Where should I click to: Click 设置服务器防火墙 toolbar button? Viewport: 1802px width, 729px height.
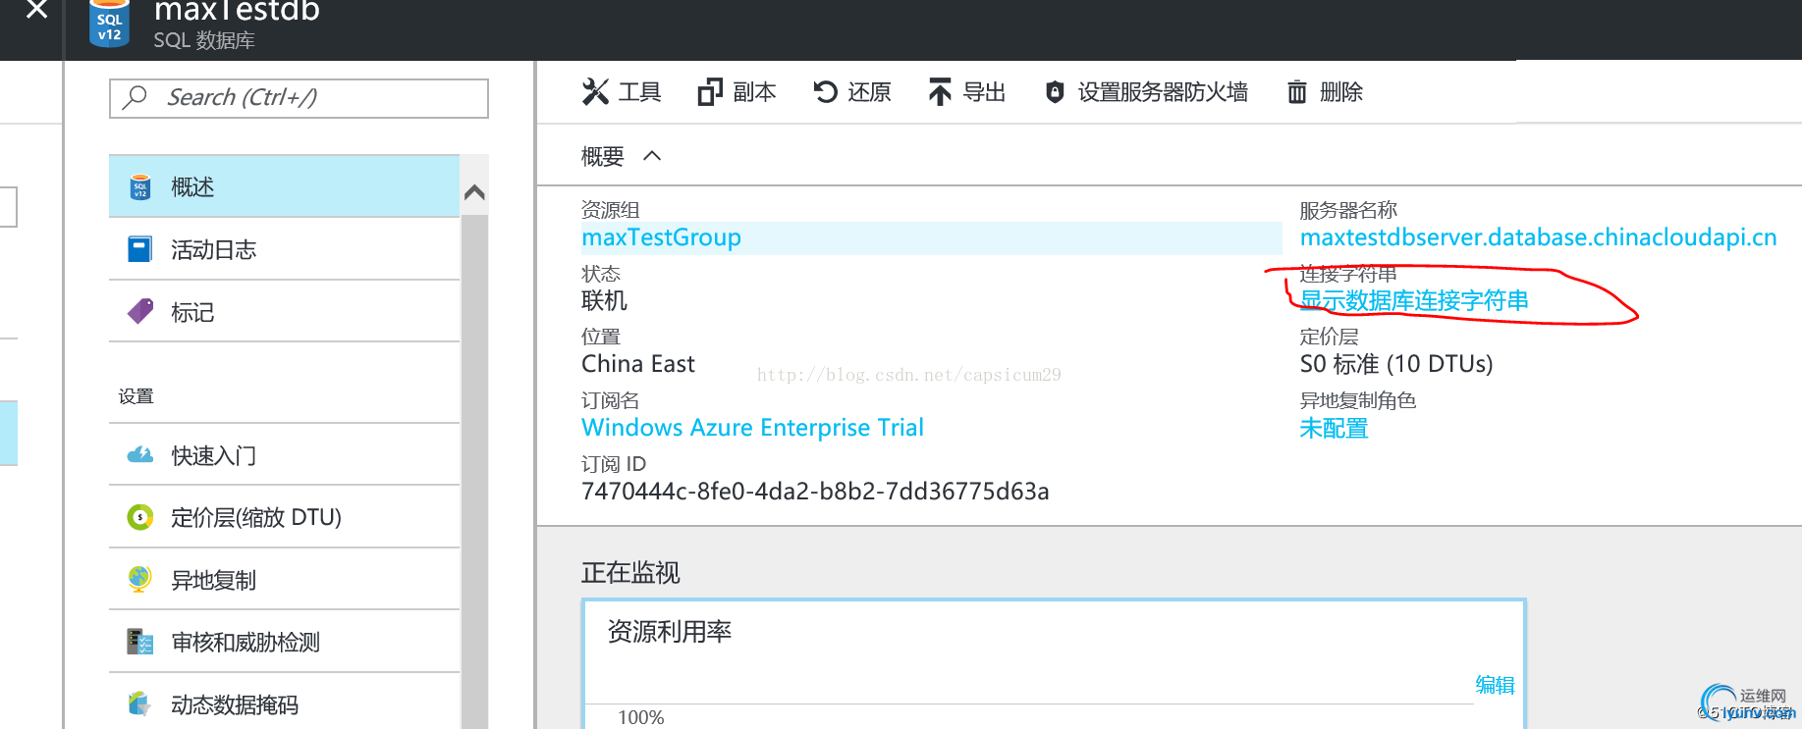click(1146, 92)
